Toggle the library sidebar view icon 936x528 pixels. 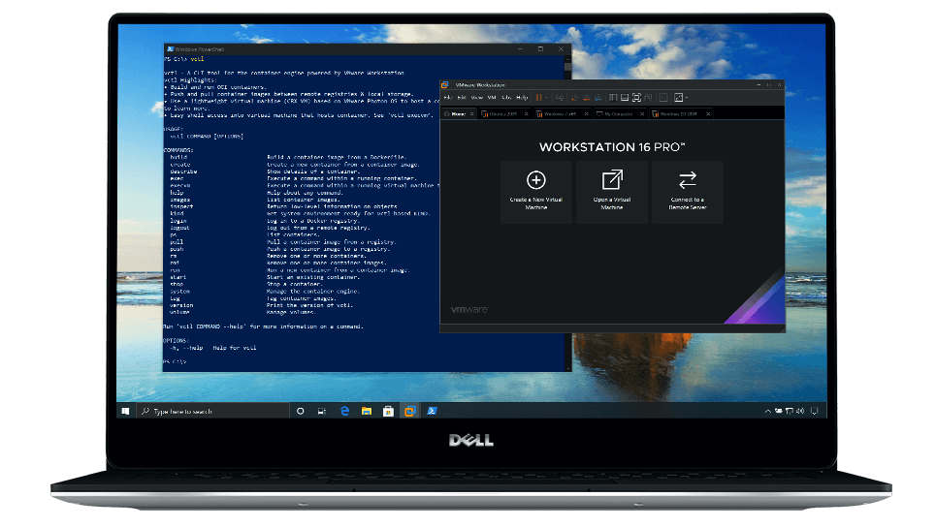(613, 97)
